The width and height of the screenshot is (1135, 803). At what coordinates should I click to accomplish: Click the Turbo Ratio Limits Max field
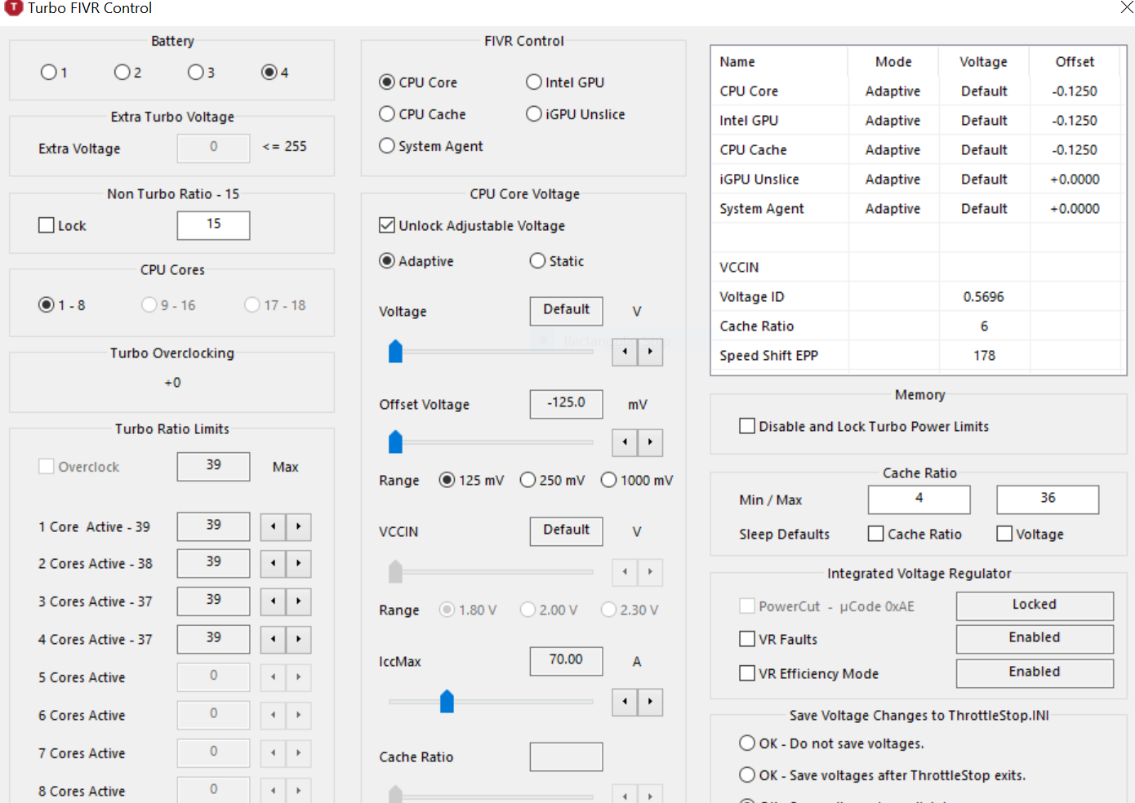(213, 467)
